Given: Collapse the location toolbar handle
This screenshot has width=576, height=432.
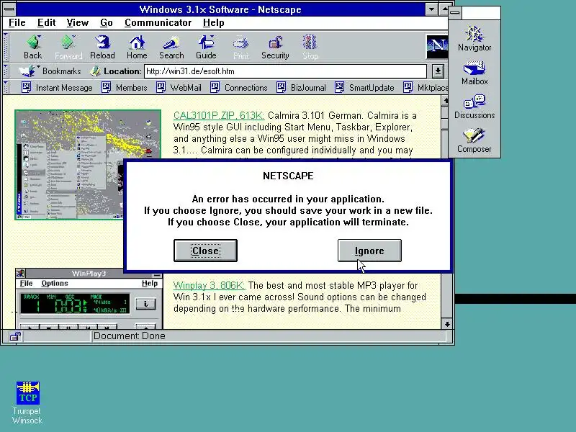Looking at the screenshot, I should (6, 71).
